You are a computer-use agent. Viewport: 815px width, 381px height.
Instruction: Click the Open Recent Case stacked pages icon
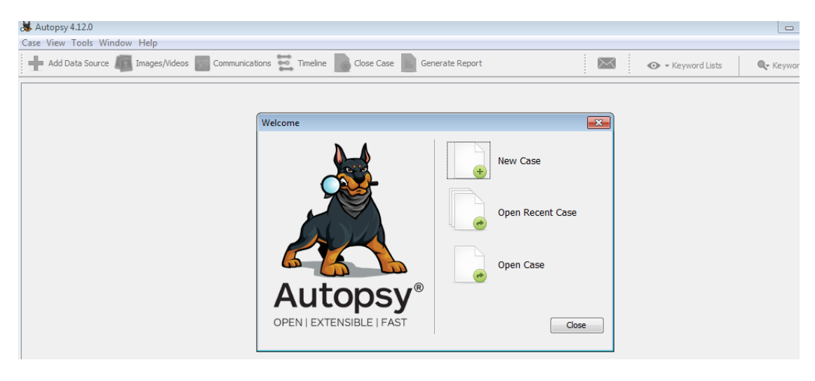[469, 209]
